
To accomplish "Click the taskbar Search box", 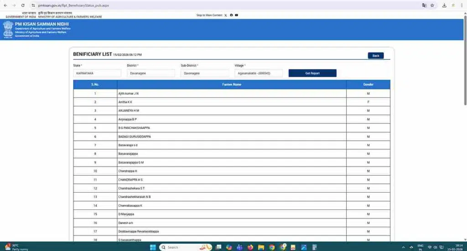I will point(186,247).
